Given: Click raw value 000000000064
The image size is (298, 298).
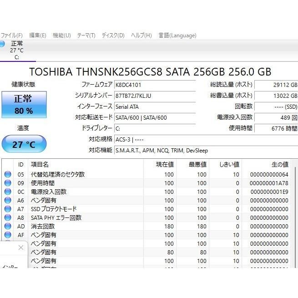Looking at the screenshot, I should coord(269,174).
